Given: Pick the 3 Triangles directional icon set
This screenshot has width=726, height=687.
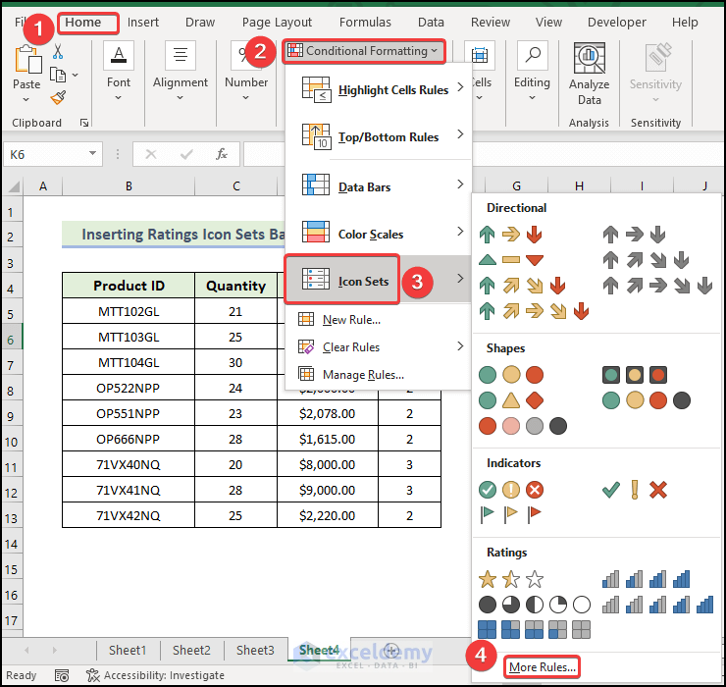Looking at the screenshot, I should tap(510, 260).
